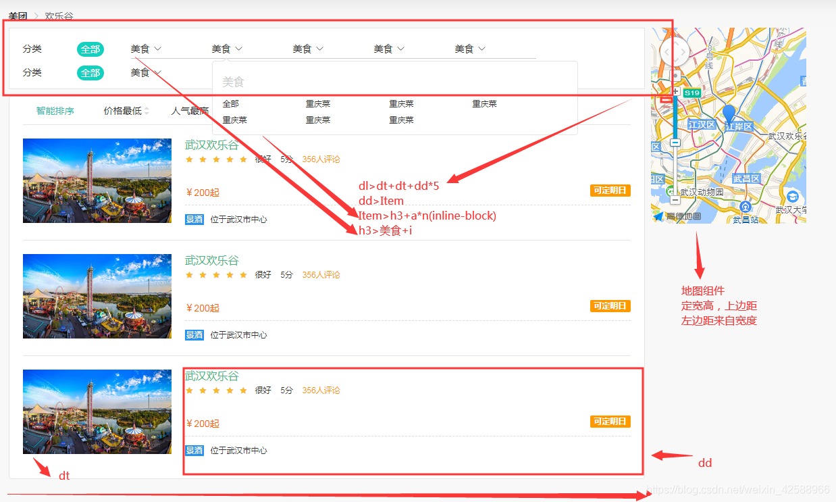Image resolution: width=836 pixels, height=502 pixels.
Task: Click the 很好 rating text in the first listing
Action: point(263,159)
